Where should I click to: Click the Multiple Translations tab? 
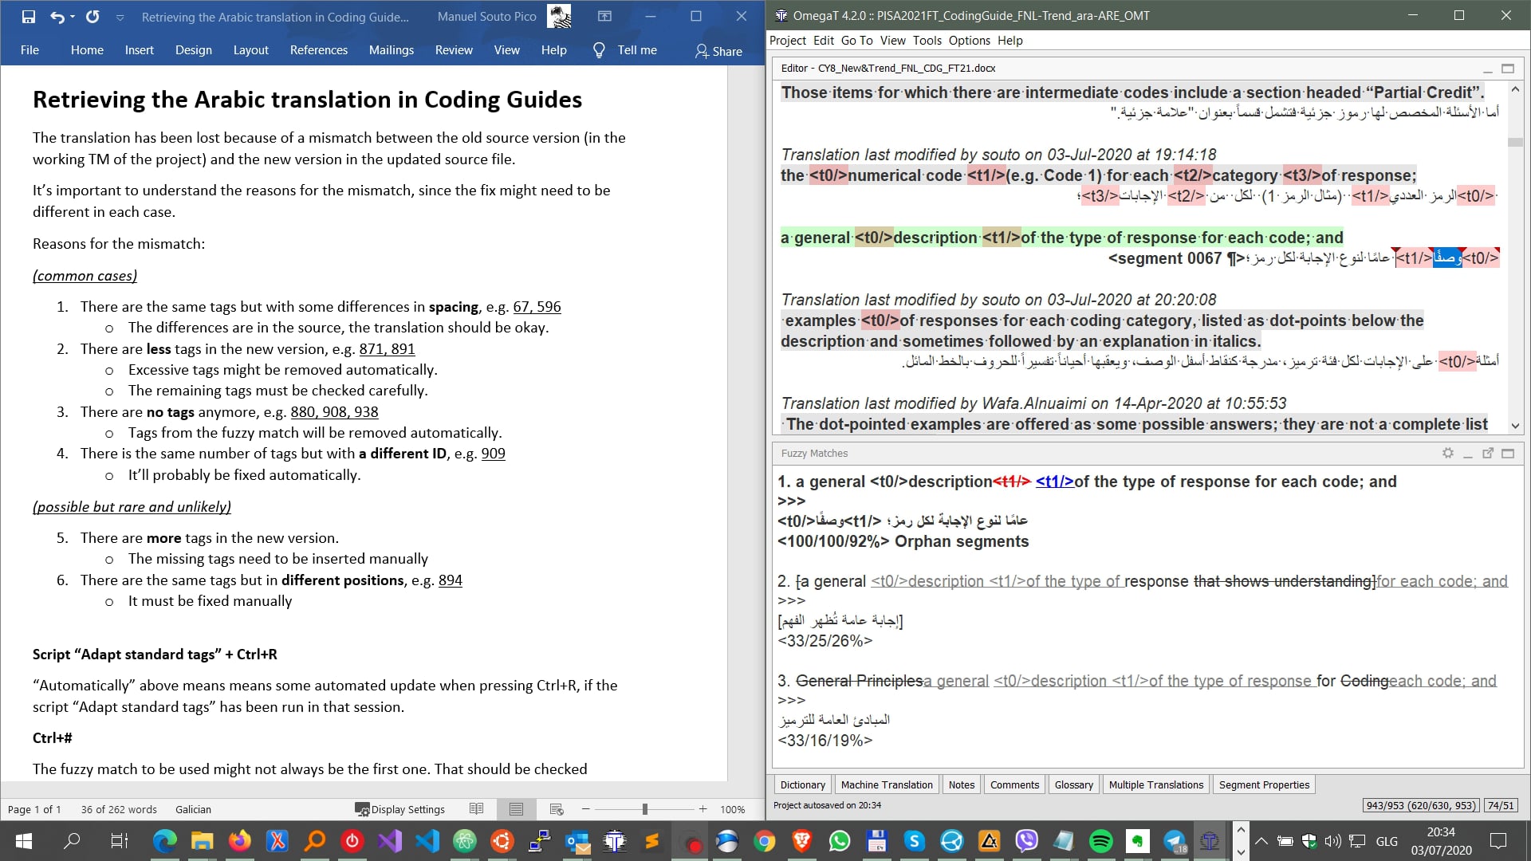coord(1155,784)
